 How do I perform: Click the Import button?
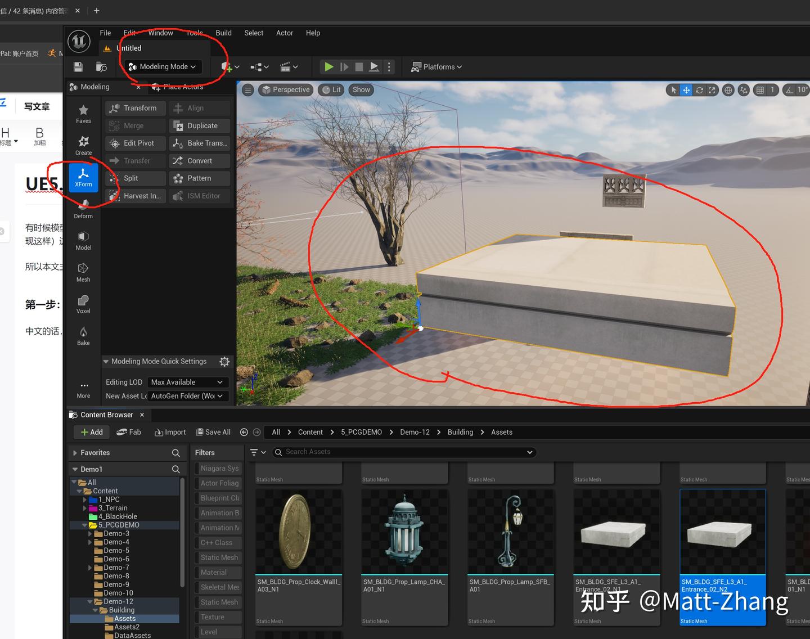[x=170, y=432]
